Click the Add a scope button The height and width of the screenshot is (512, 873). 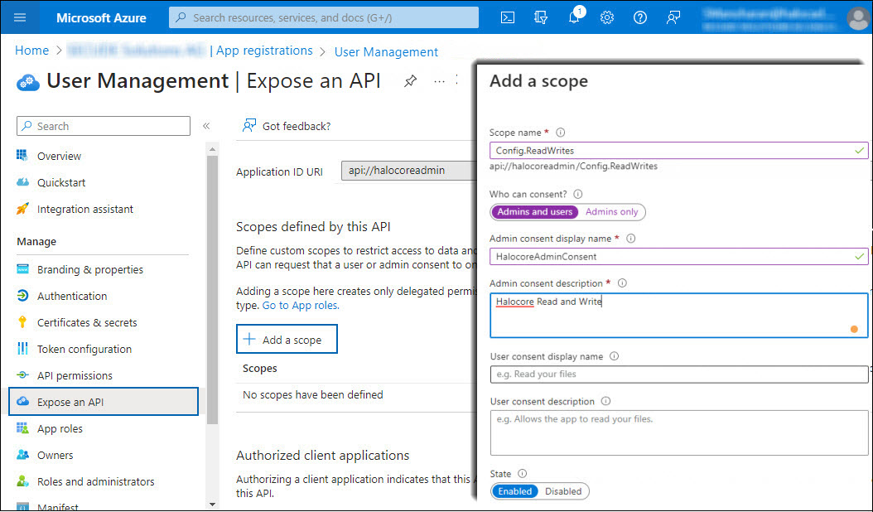tap(287, 340)
